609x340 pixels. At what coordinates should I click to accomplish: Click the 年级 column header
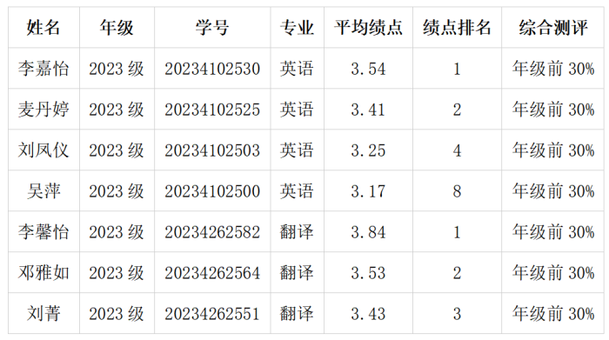(x=117, y=28)
